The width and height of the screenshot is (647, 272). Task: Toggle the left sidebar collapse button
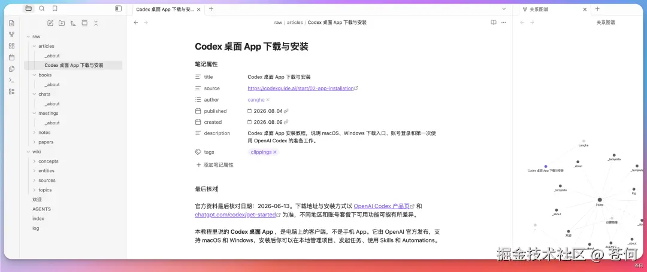119,8
